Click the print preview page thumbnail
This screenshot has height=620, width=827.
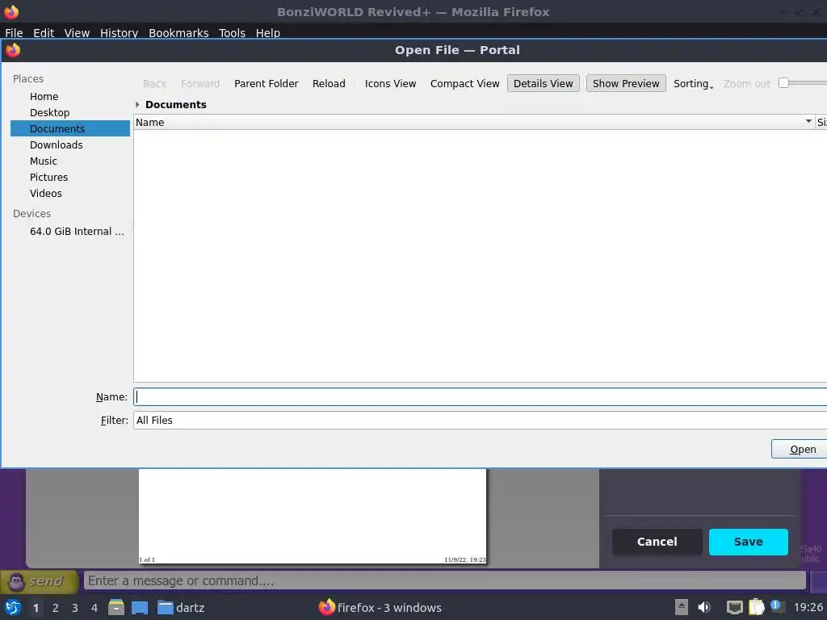point(313,516)
